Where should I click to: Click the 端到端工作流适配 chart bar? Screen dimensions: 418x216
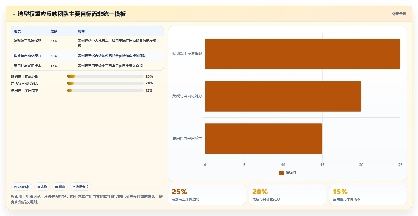point(303,54)
